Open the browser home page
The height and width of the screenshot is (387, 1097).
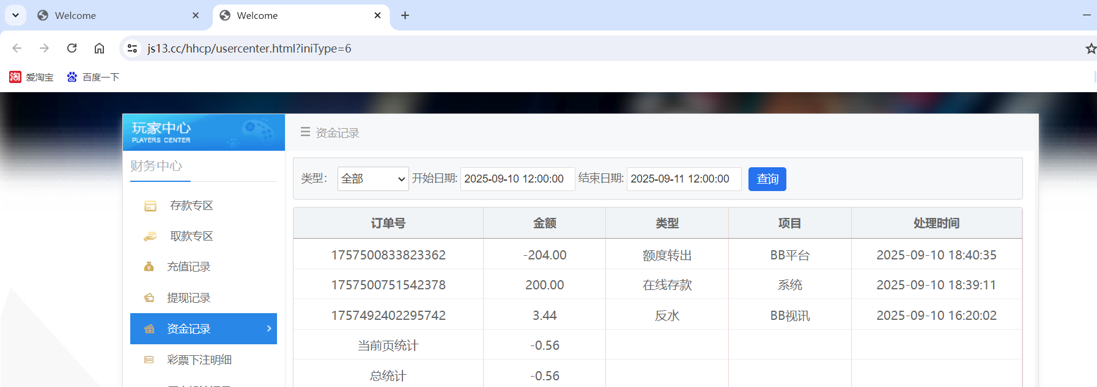click(x=99, y=48)
